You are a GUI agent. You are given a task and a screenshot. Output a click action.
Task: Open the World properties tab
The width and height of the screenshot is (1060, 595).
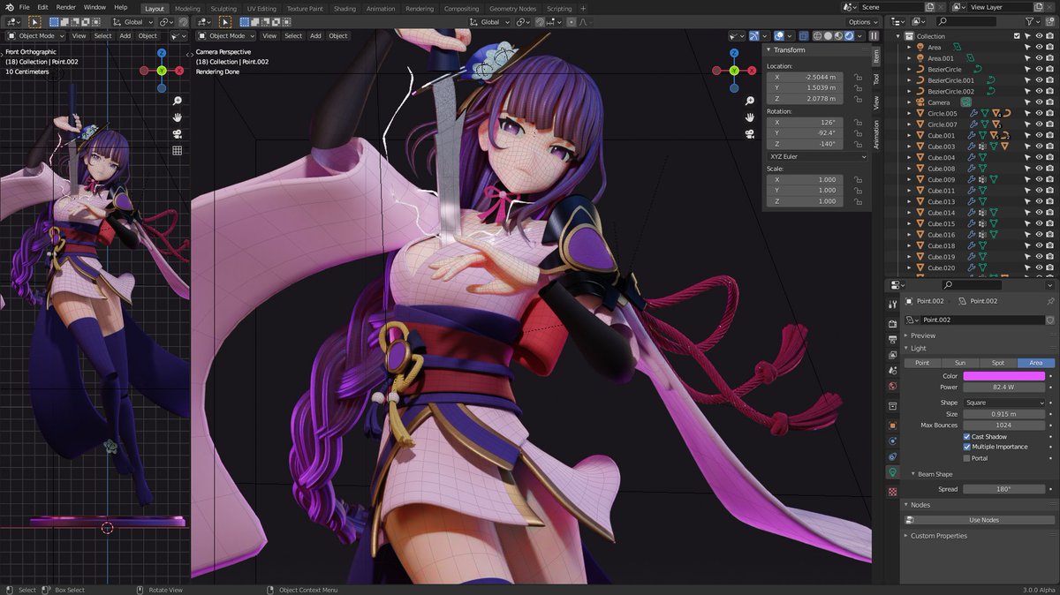click(893, 386)
